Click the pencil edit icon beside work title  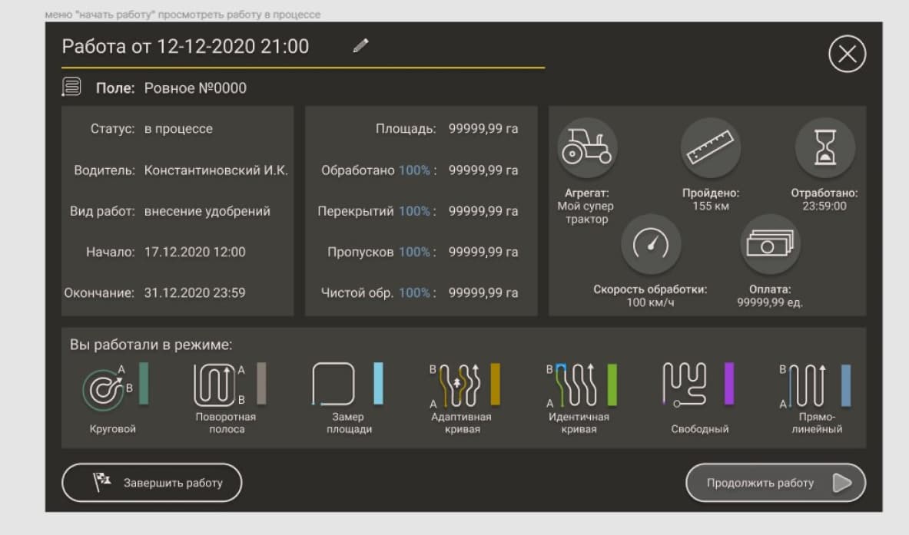pos(360,46)
